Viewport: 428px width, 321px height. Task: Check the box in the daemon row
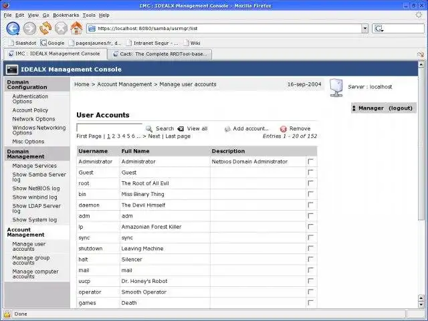(x=310, y=205)
